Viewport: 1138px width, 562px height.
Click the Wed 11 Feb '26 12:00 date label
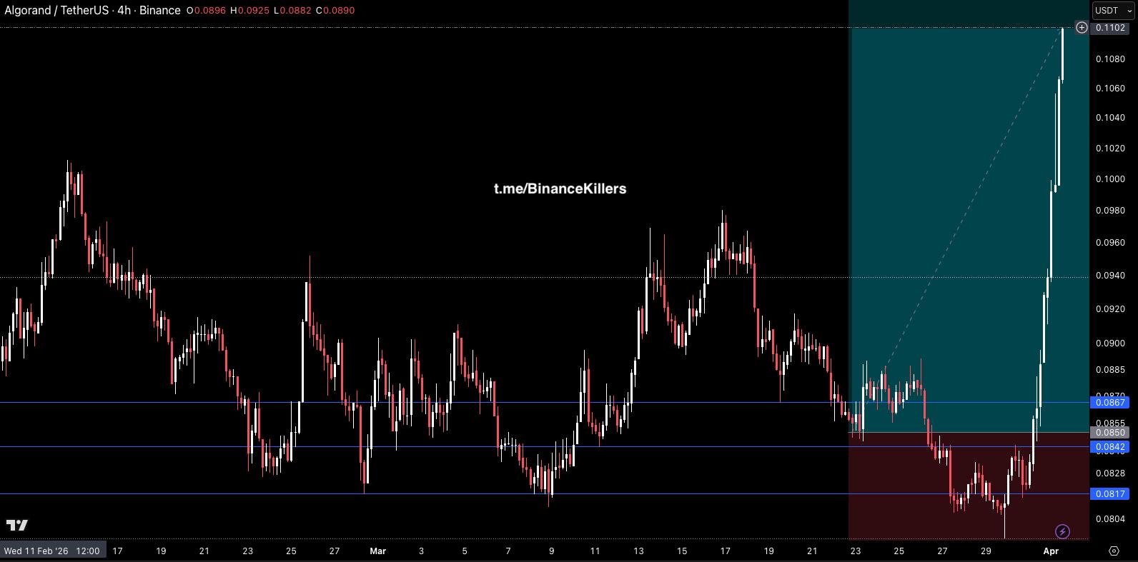(51, 551)
